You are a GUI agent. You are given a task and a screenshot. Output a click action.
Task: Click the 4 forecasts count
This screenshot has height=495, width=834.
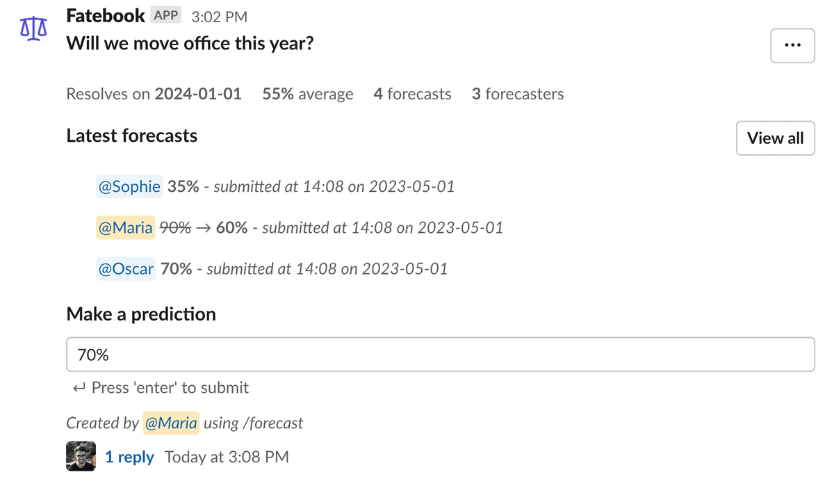coord(412,94)
